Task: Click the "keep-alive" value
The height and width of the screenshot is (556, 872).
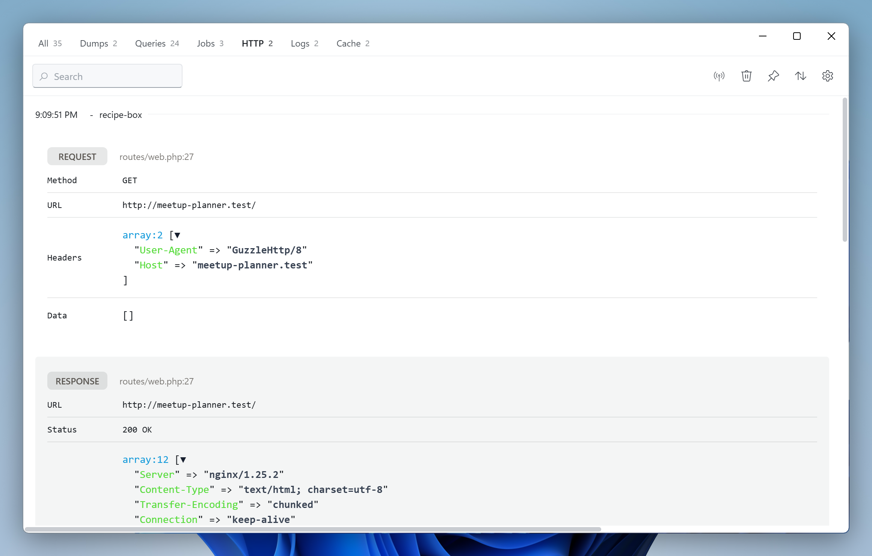Action: 261,520
